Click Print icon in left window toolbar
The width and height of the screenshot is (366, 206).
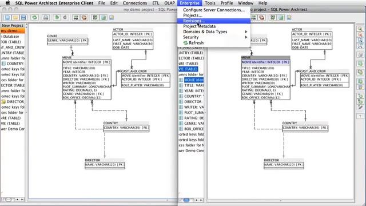[46, 18]
